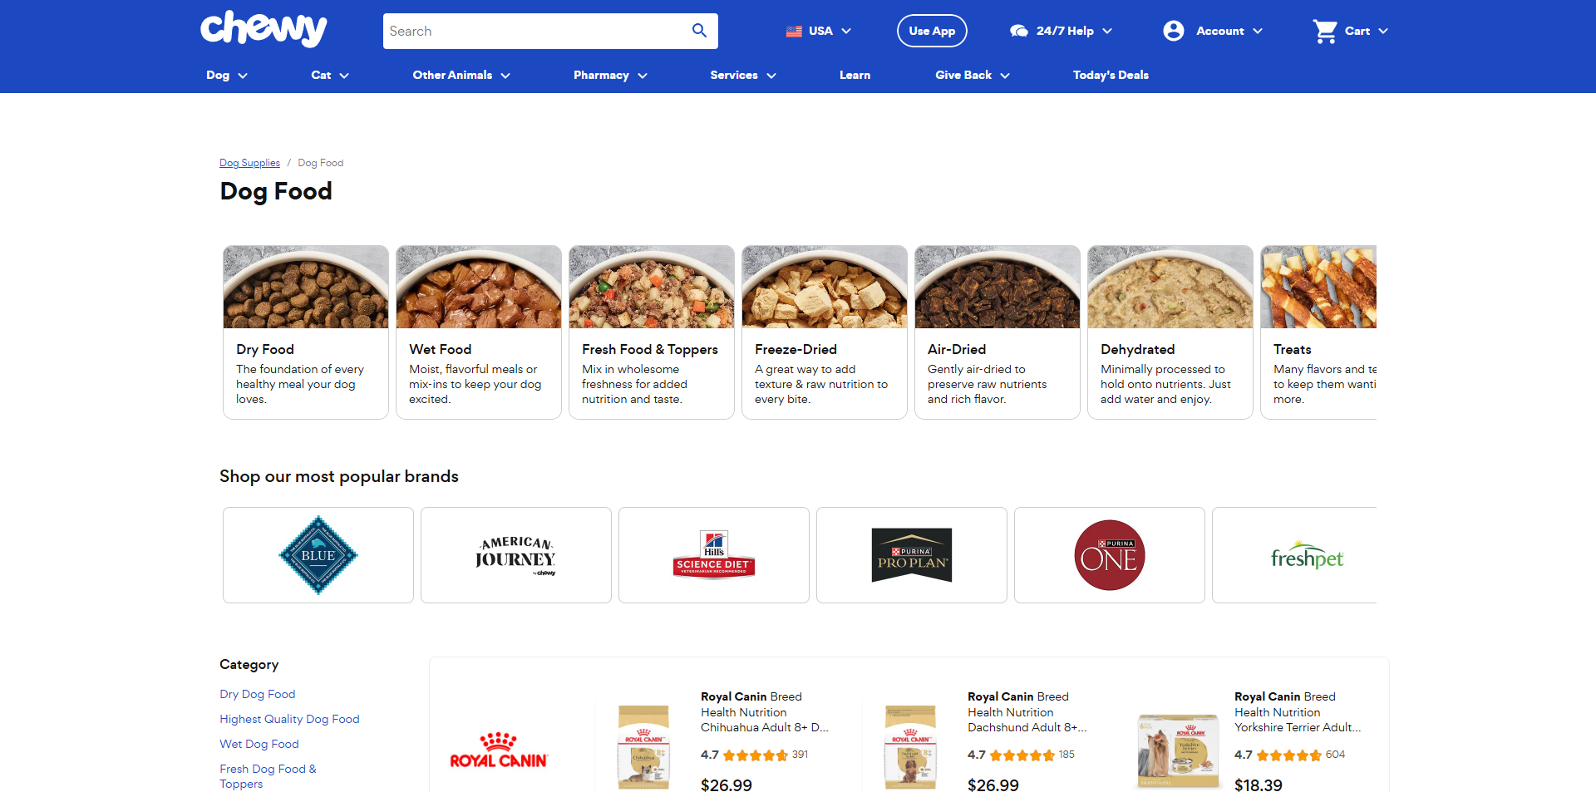The width and height of the screenshot is (1596, 792).
Task: Expand the Other Animals chevron
Action: (x=505, y=76)
